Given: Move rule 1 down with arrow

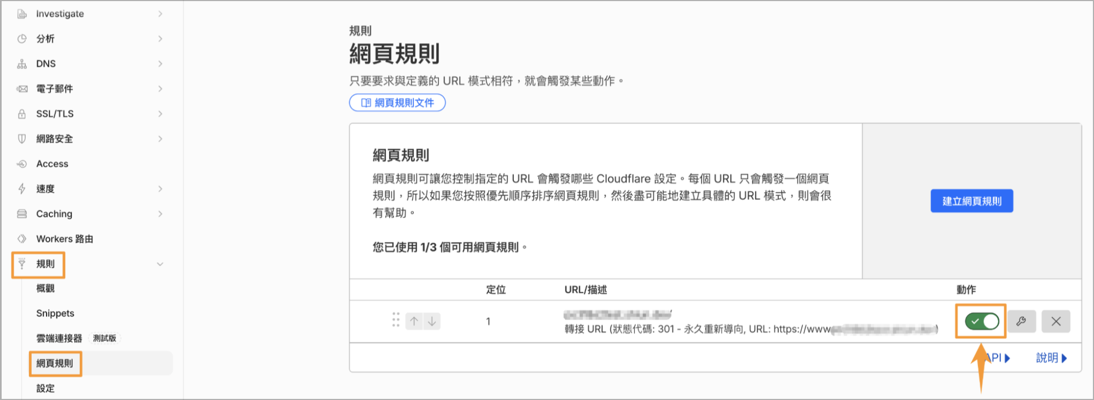Looking at the screenshot, I should 432,321.
